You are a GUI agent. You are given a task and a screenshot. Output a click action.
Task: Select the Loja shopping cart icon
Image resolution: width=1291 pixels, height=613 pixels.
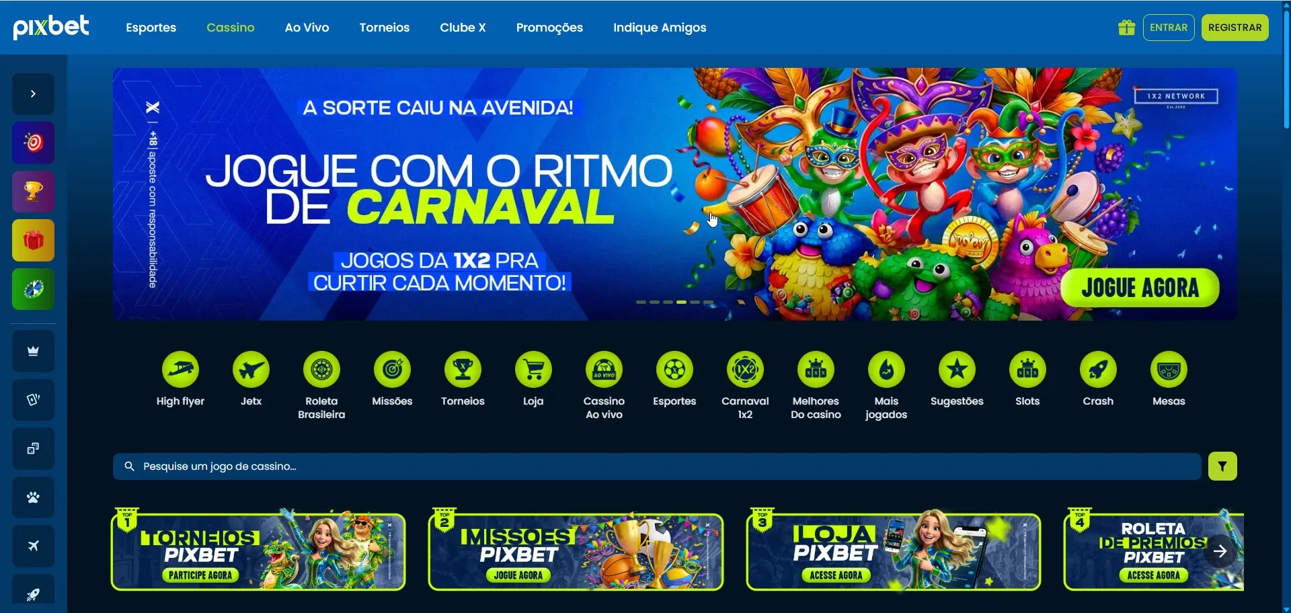533,369
